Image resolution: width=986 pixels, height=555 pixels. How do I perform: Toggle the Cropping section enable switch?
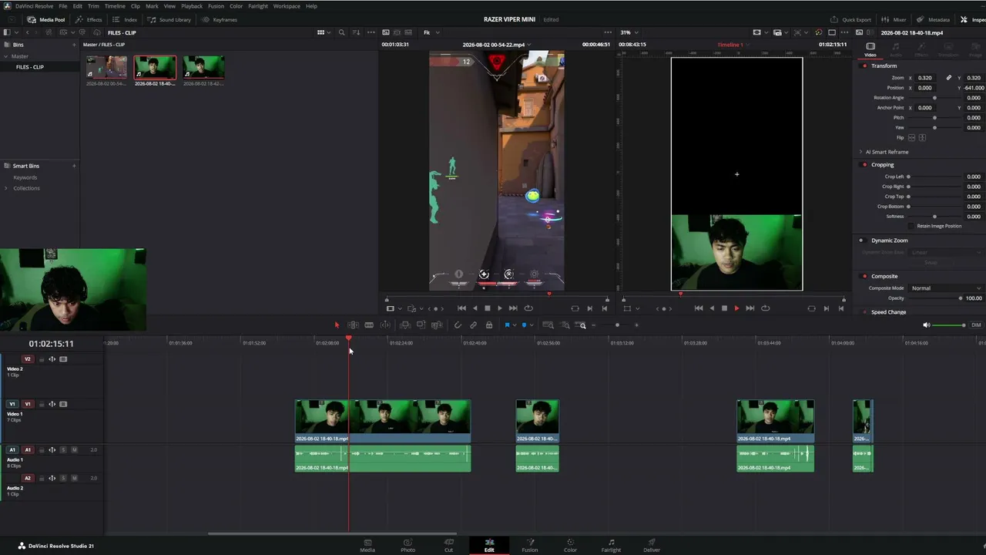click(x=864, y=164)
